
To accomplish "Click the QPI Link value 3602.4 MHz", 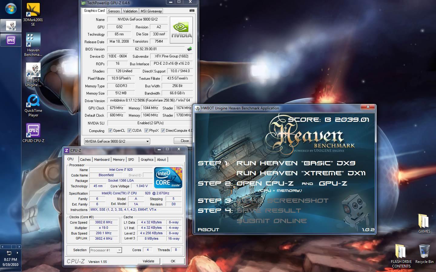I will (104, 238).
